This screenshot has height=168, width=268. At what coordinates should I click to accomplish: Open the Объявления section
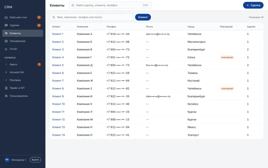pyautogui.click(x=22, y=41)
